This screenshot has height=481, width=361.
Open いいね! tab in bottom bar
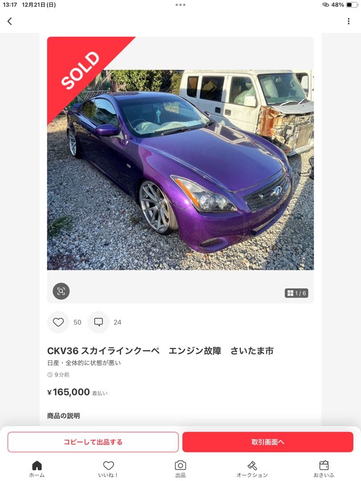108,469
